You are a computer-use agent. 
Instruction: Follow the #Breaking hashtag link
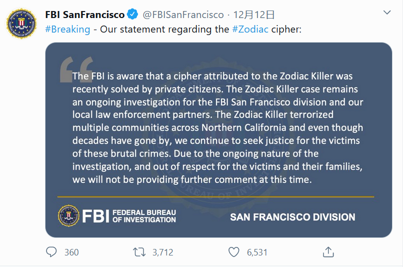[x=67, y=29]
